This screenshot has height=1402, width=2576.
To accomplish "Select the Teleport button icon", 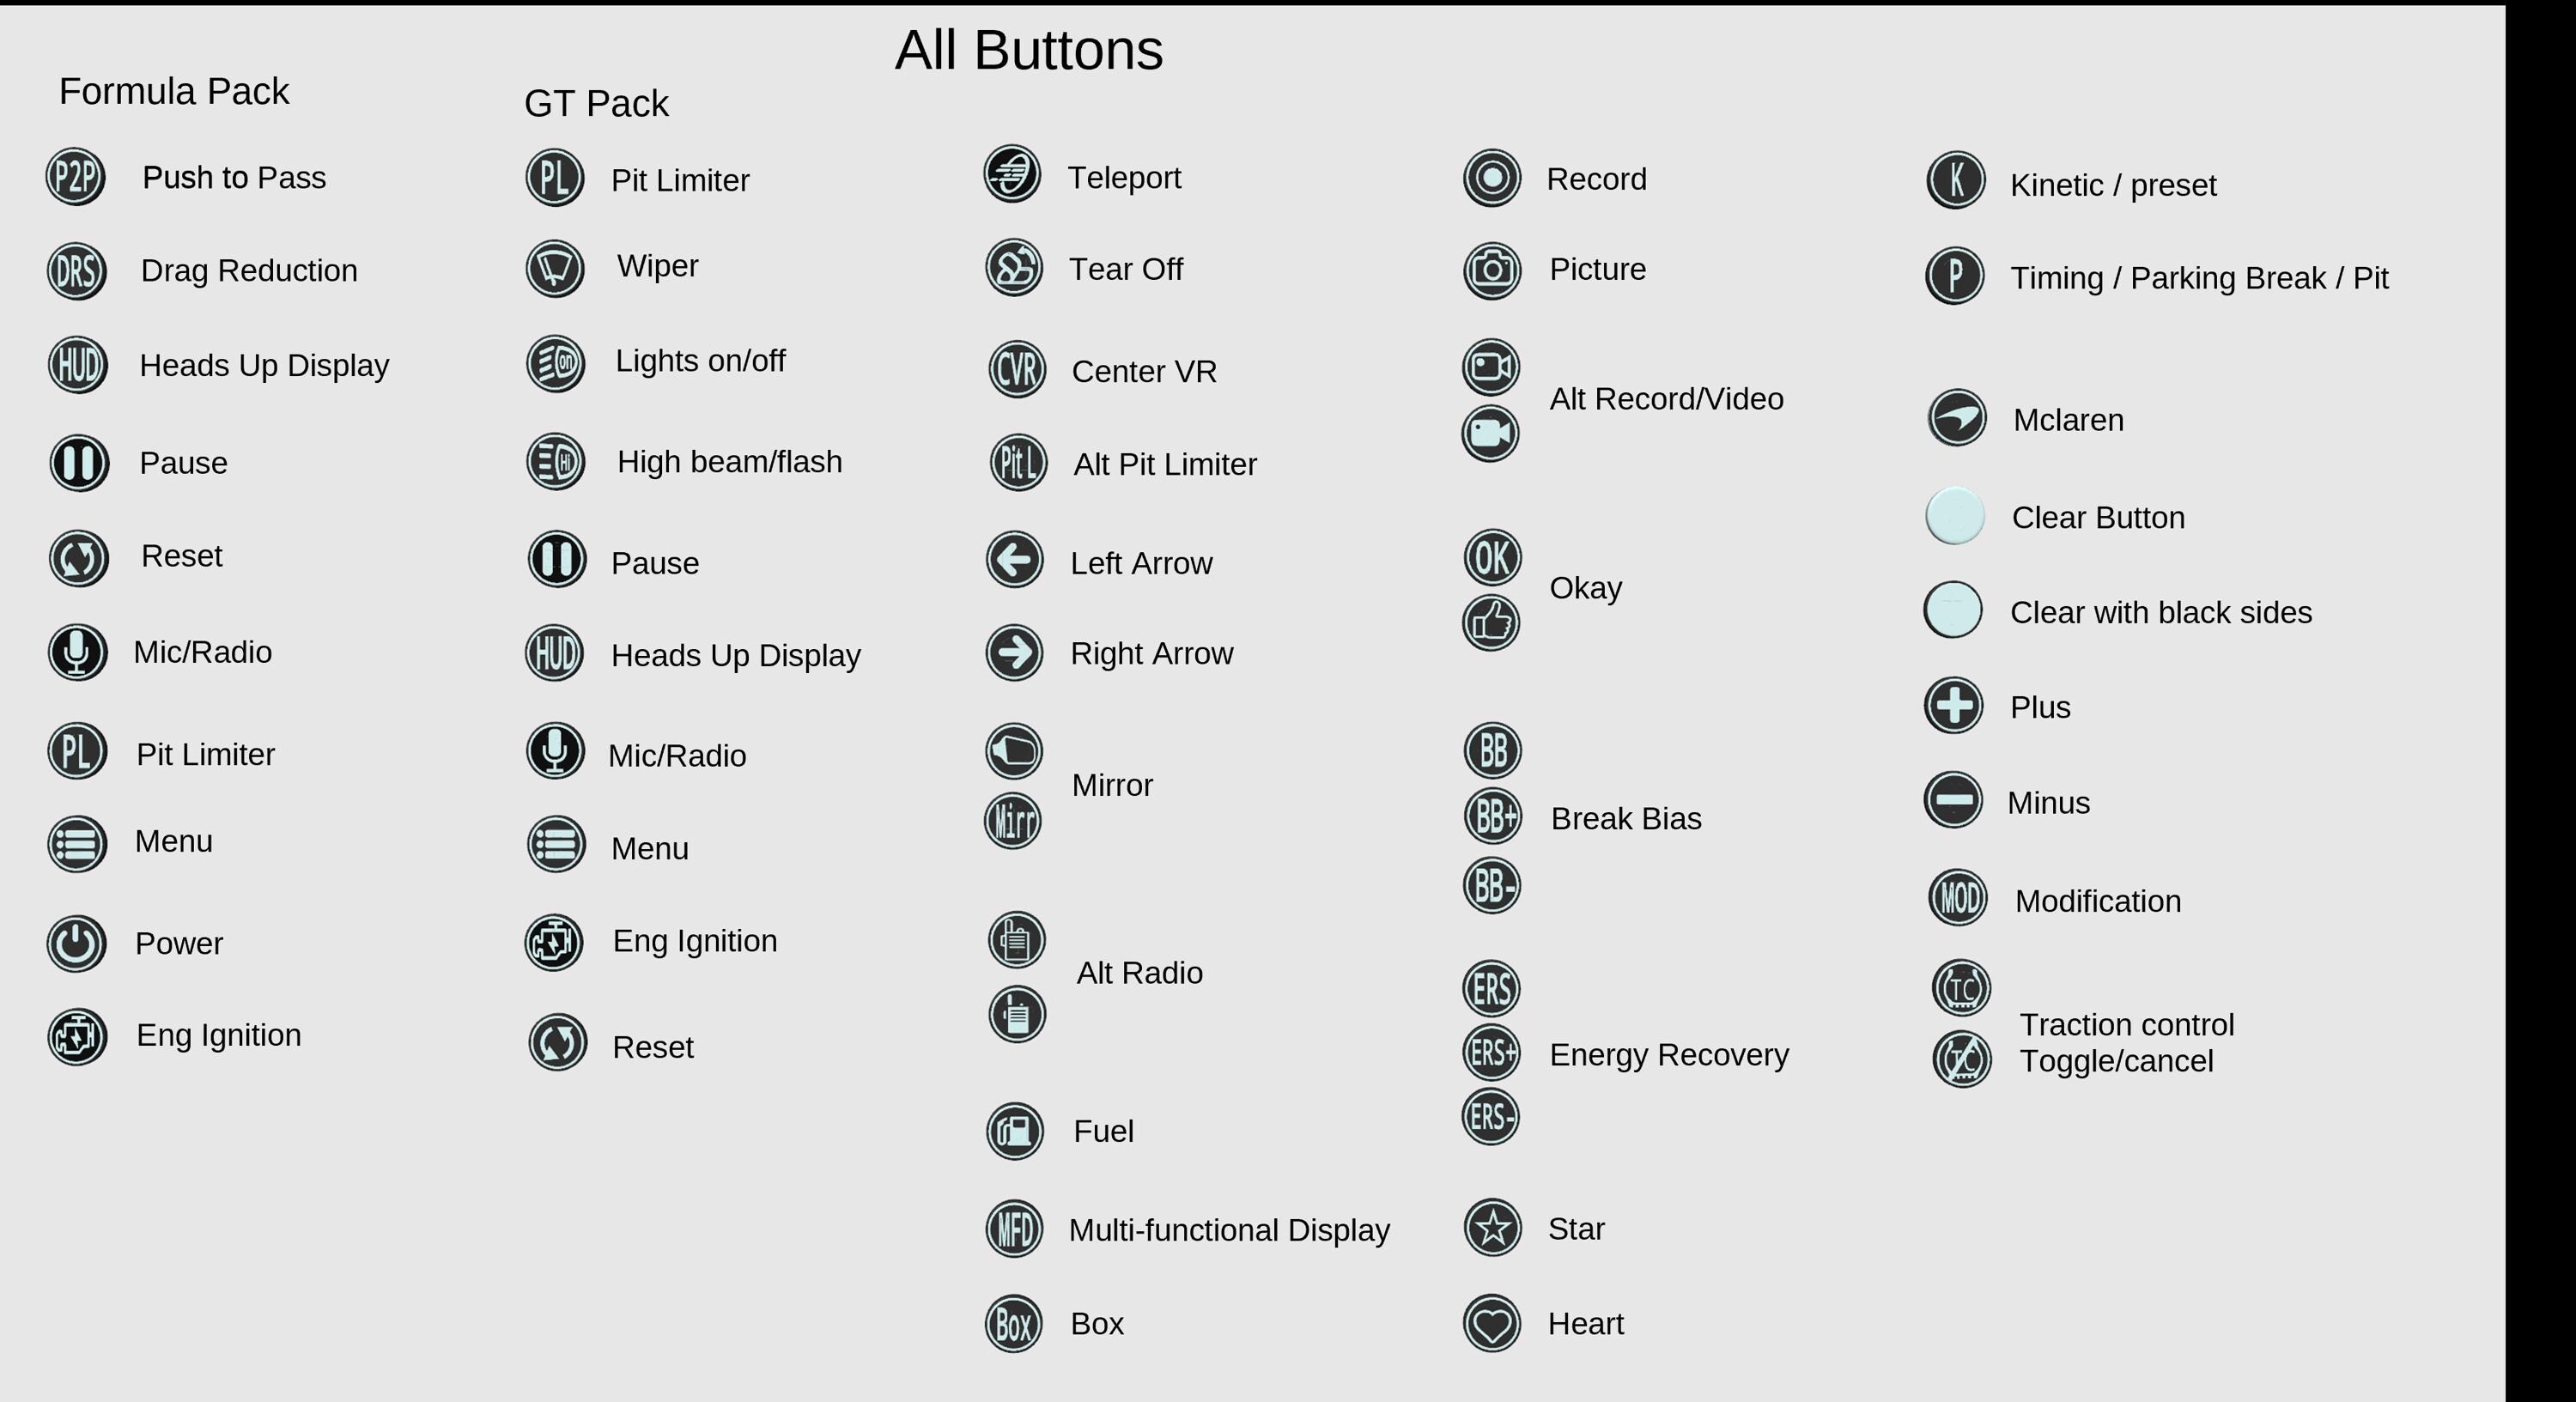I will coord(1012,173).
